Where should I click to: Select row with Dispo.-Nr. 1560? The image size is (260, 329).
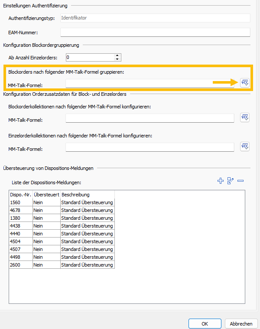(20, 202)
